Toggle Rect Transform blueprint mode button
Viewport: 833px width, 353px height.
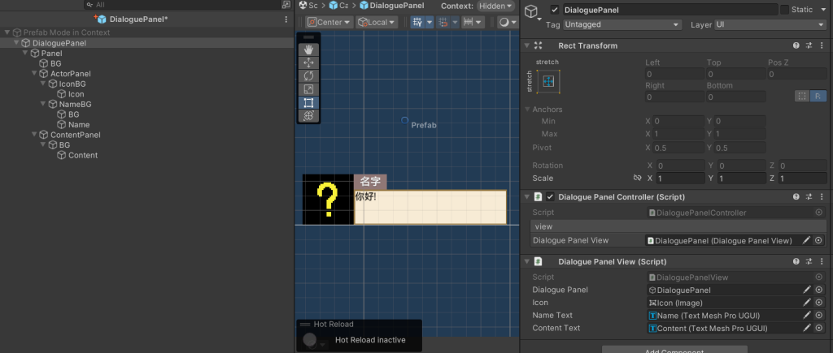[x=801, y=96]
